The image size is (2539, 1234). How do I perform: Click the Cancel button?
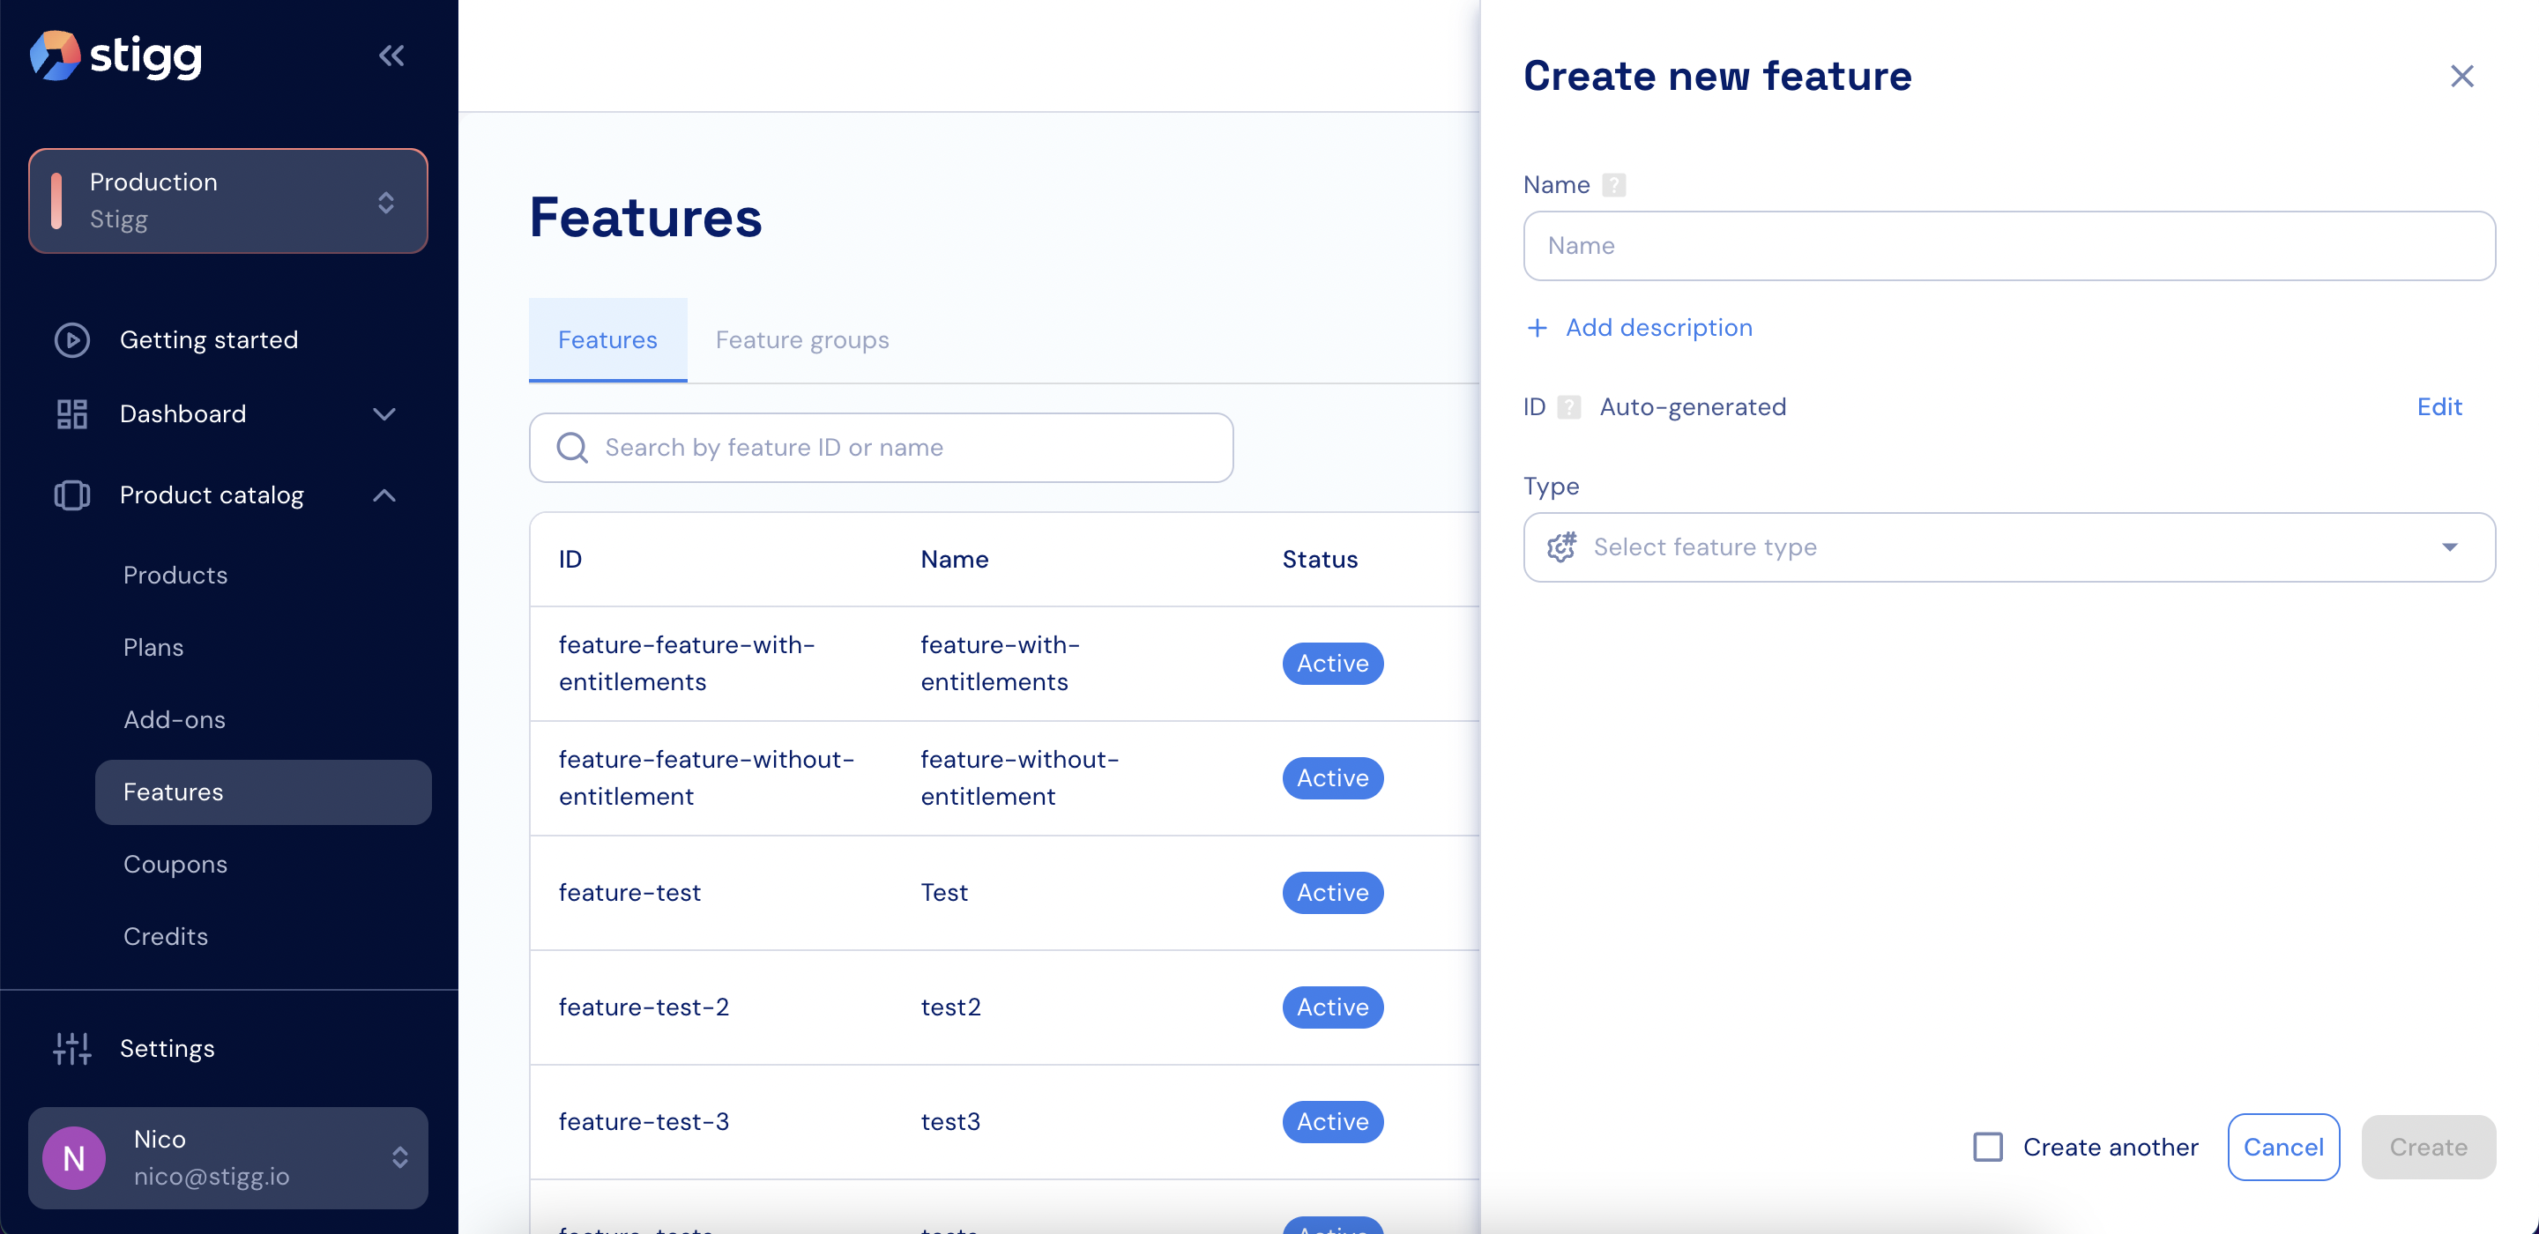pyautogui.click(x=2282, y=1148)
